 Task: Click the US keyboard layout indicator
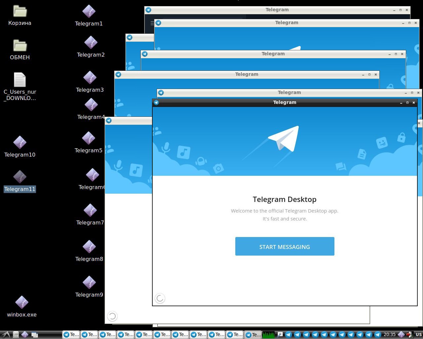(419, 335)
